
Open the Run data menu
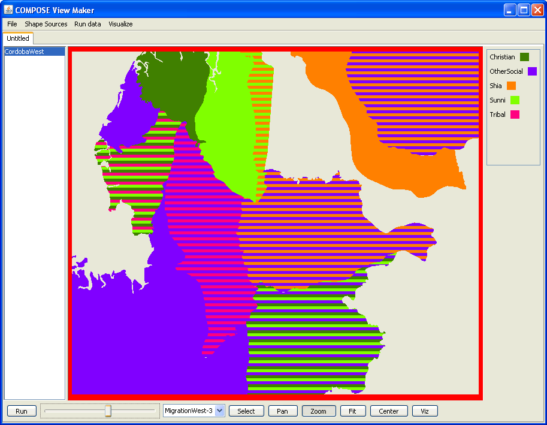click(x=87, y=24)
